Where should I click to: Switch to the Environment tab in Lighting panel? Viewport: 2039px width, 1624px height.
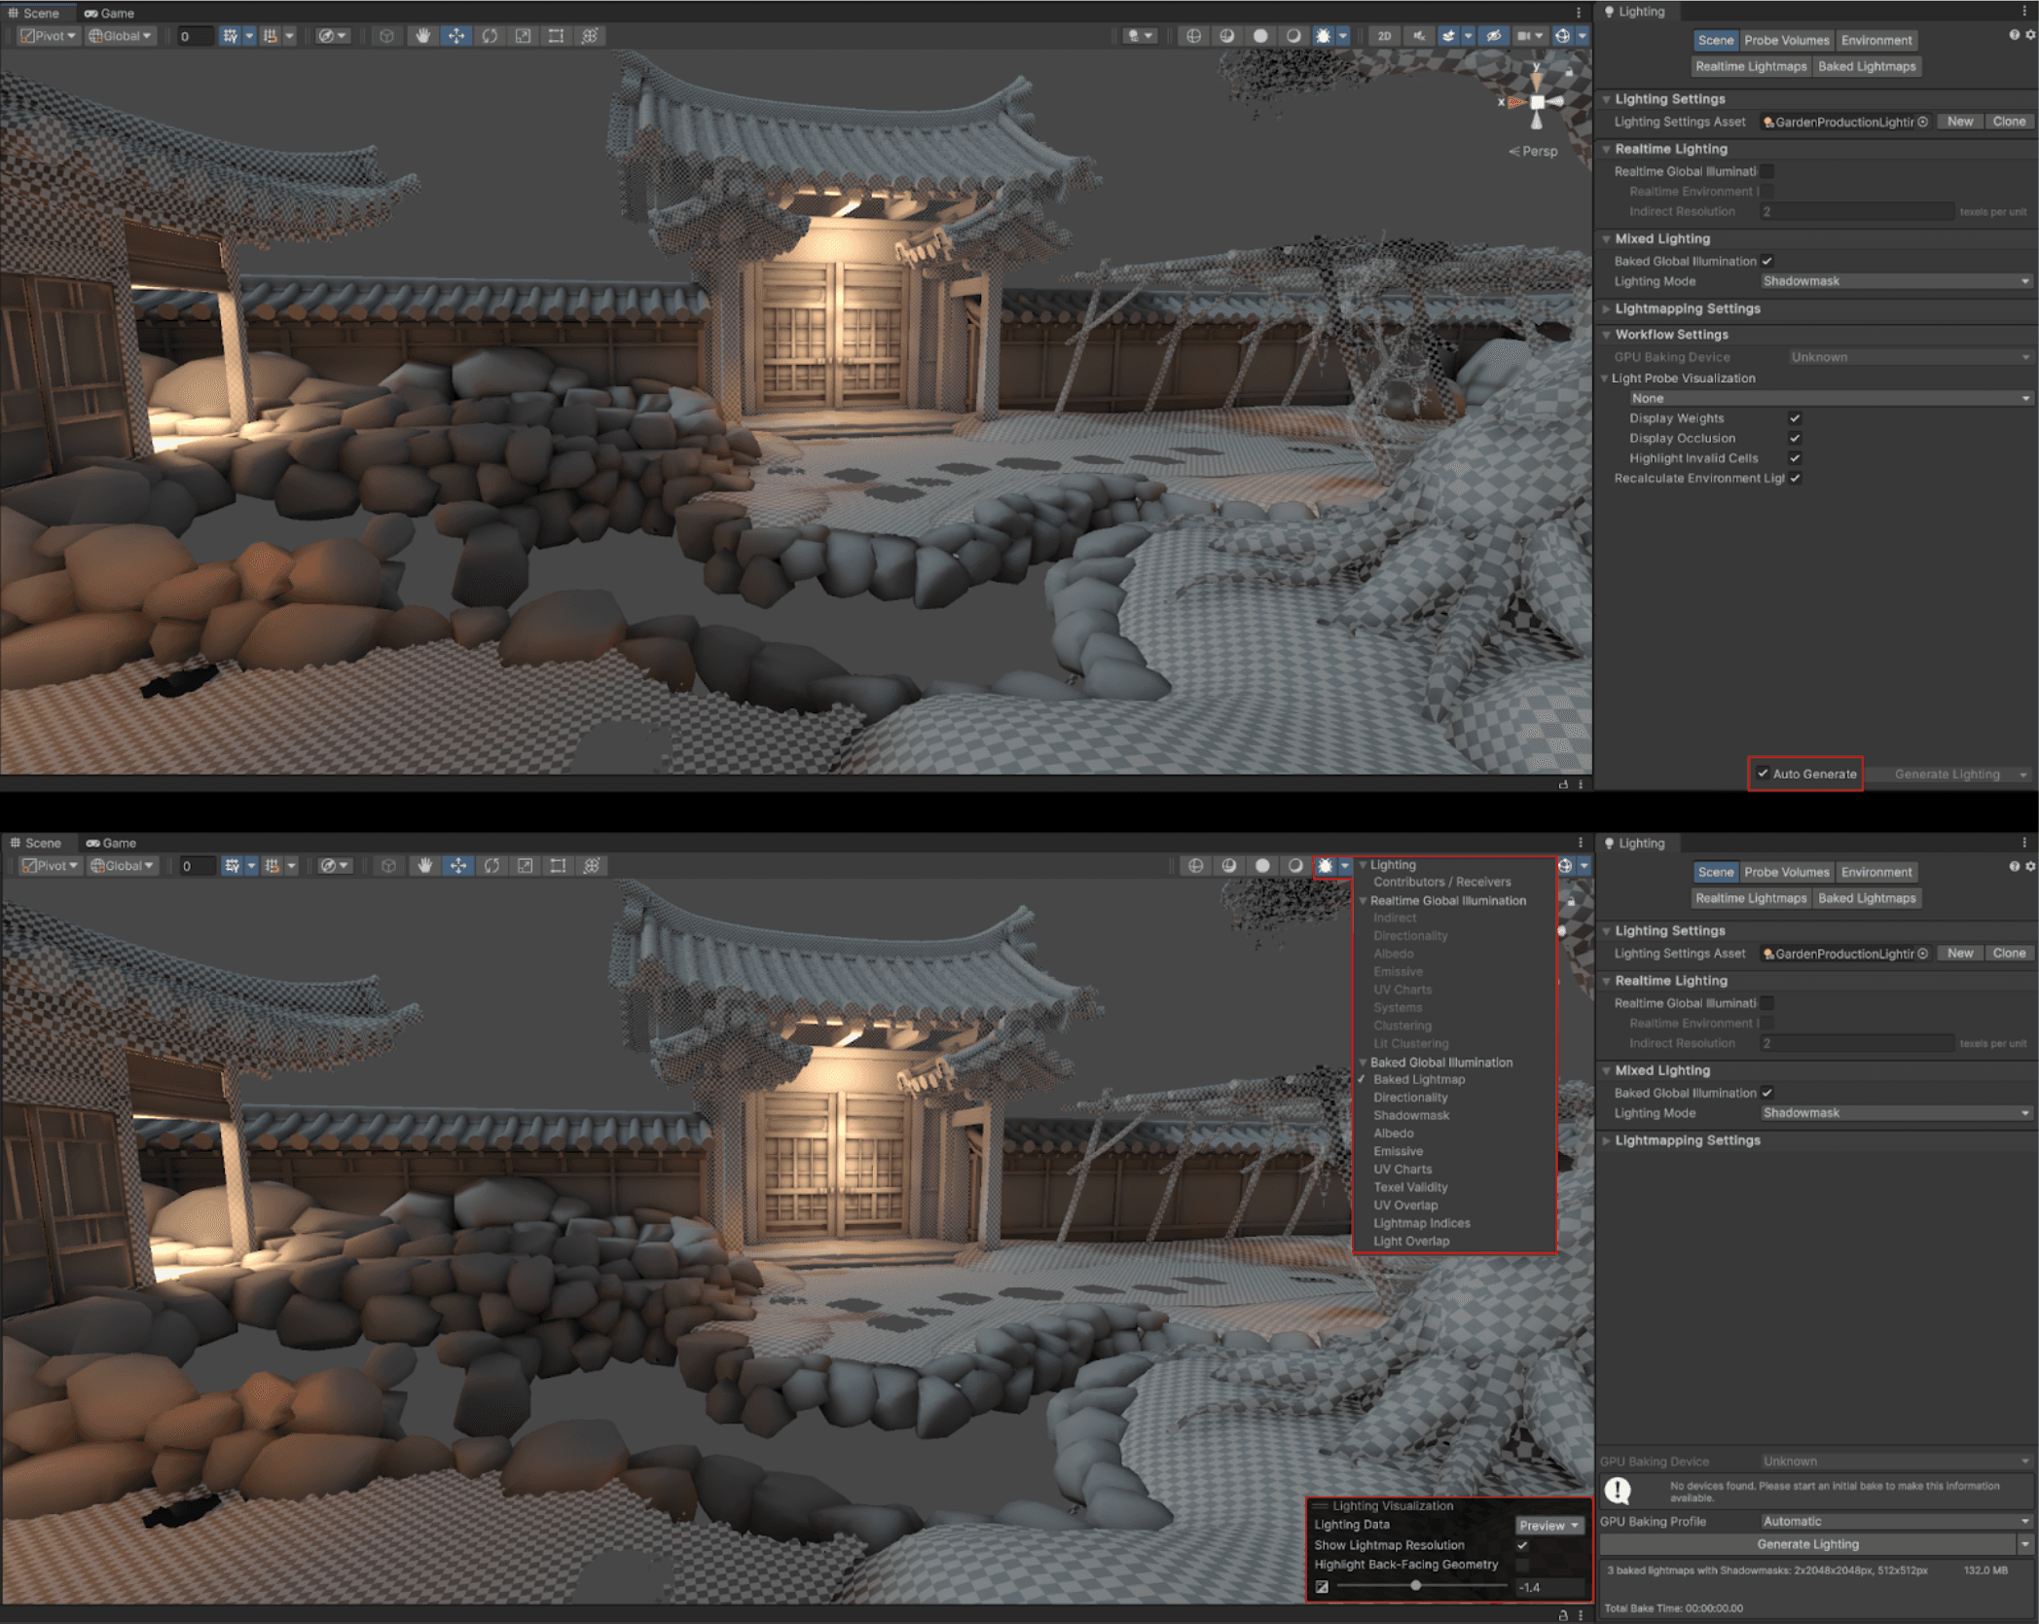pyautogui.click(x=1876, y=40)
